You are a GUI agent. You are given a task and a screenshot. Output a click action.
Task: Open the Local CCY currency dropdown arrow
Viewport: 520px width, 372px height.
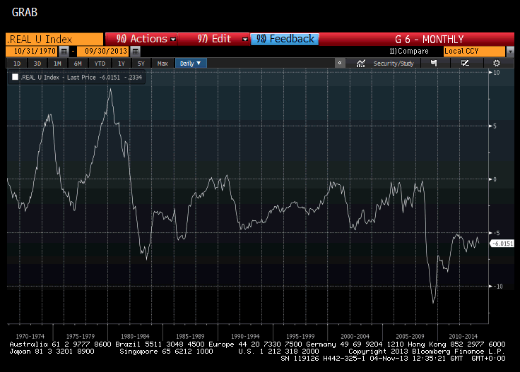click(x=510, y=52)
